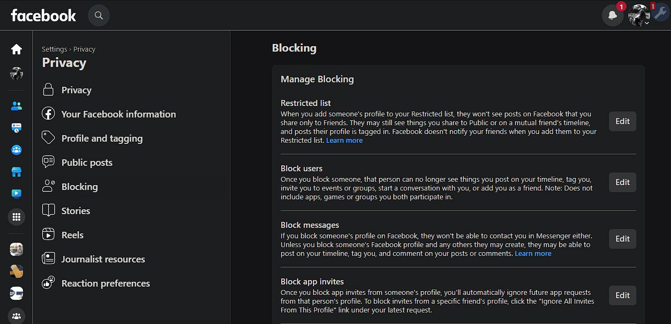Select the Reaction preferences smiley icon
671x324 pixels.
49,283
